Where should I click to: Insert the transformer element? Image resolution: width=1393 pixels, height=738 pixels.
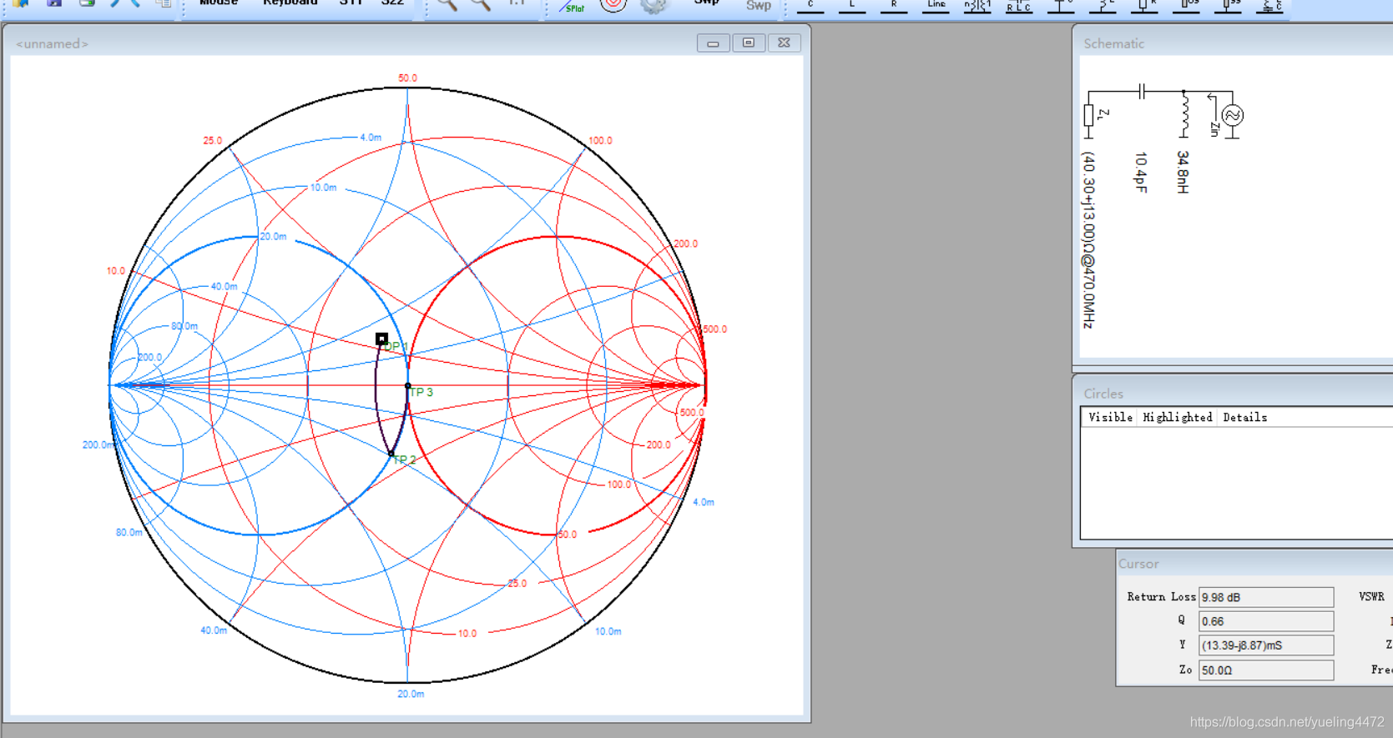(977, 7)
